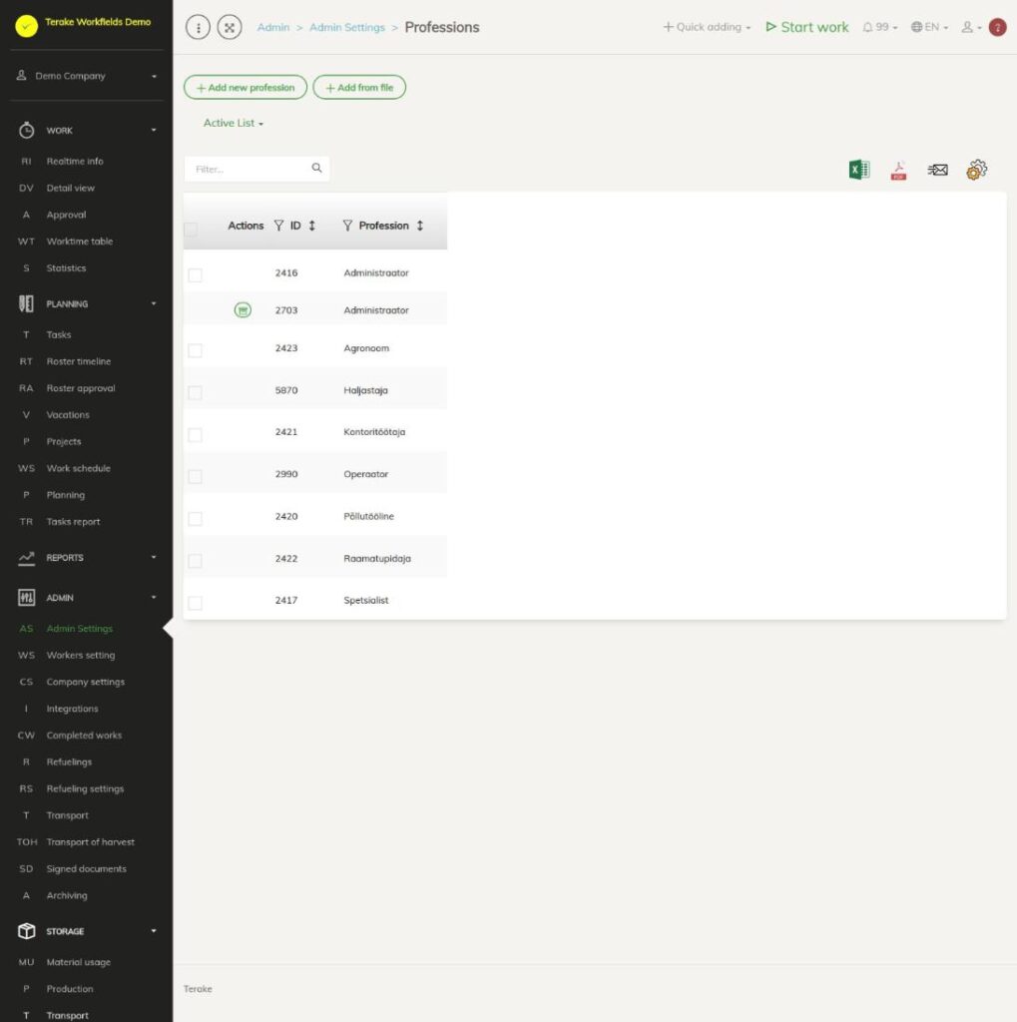Filter by Profession column funnel icon
Screen dimensions: 1017x1022
[x=347, y=226]
